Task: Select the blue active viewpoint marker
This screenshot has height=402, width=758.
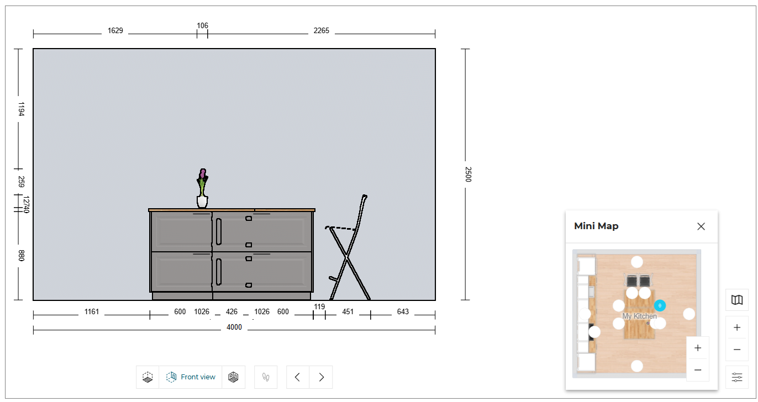Action: (x=660, y=305)
